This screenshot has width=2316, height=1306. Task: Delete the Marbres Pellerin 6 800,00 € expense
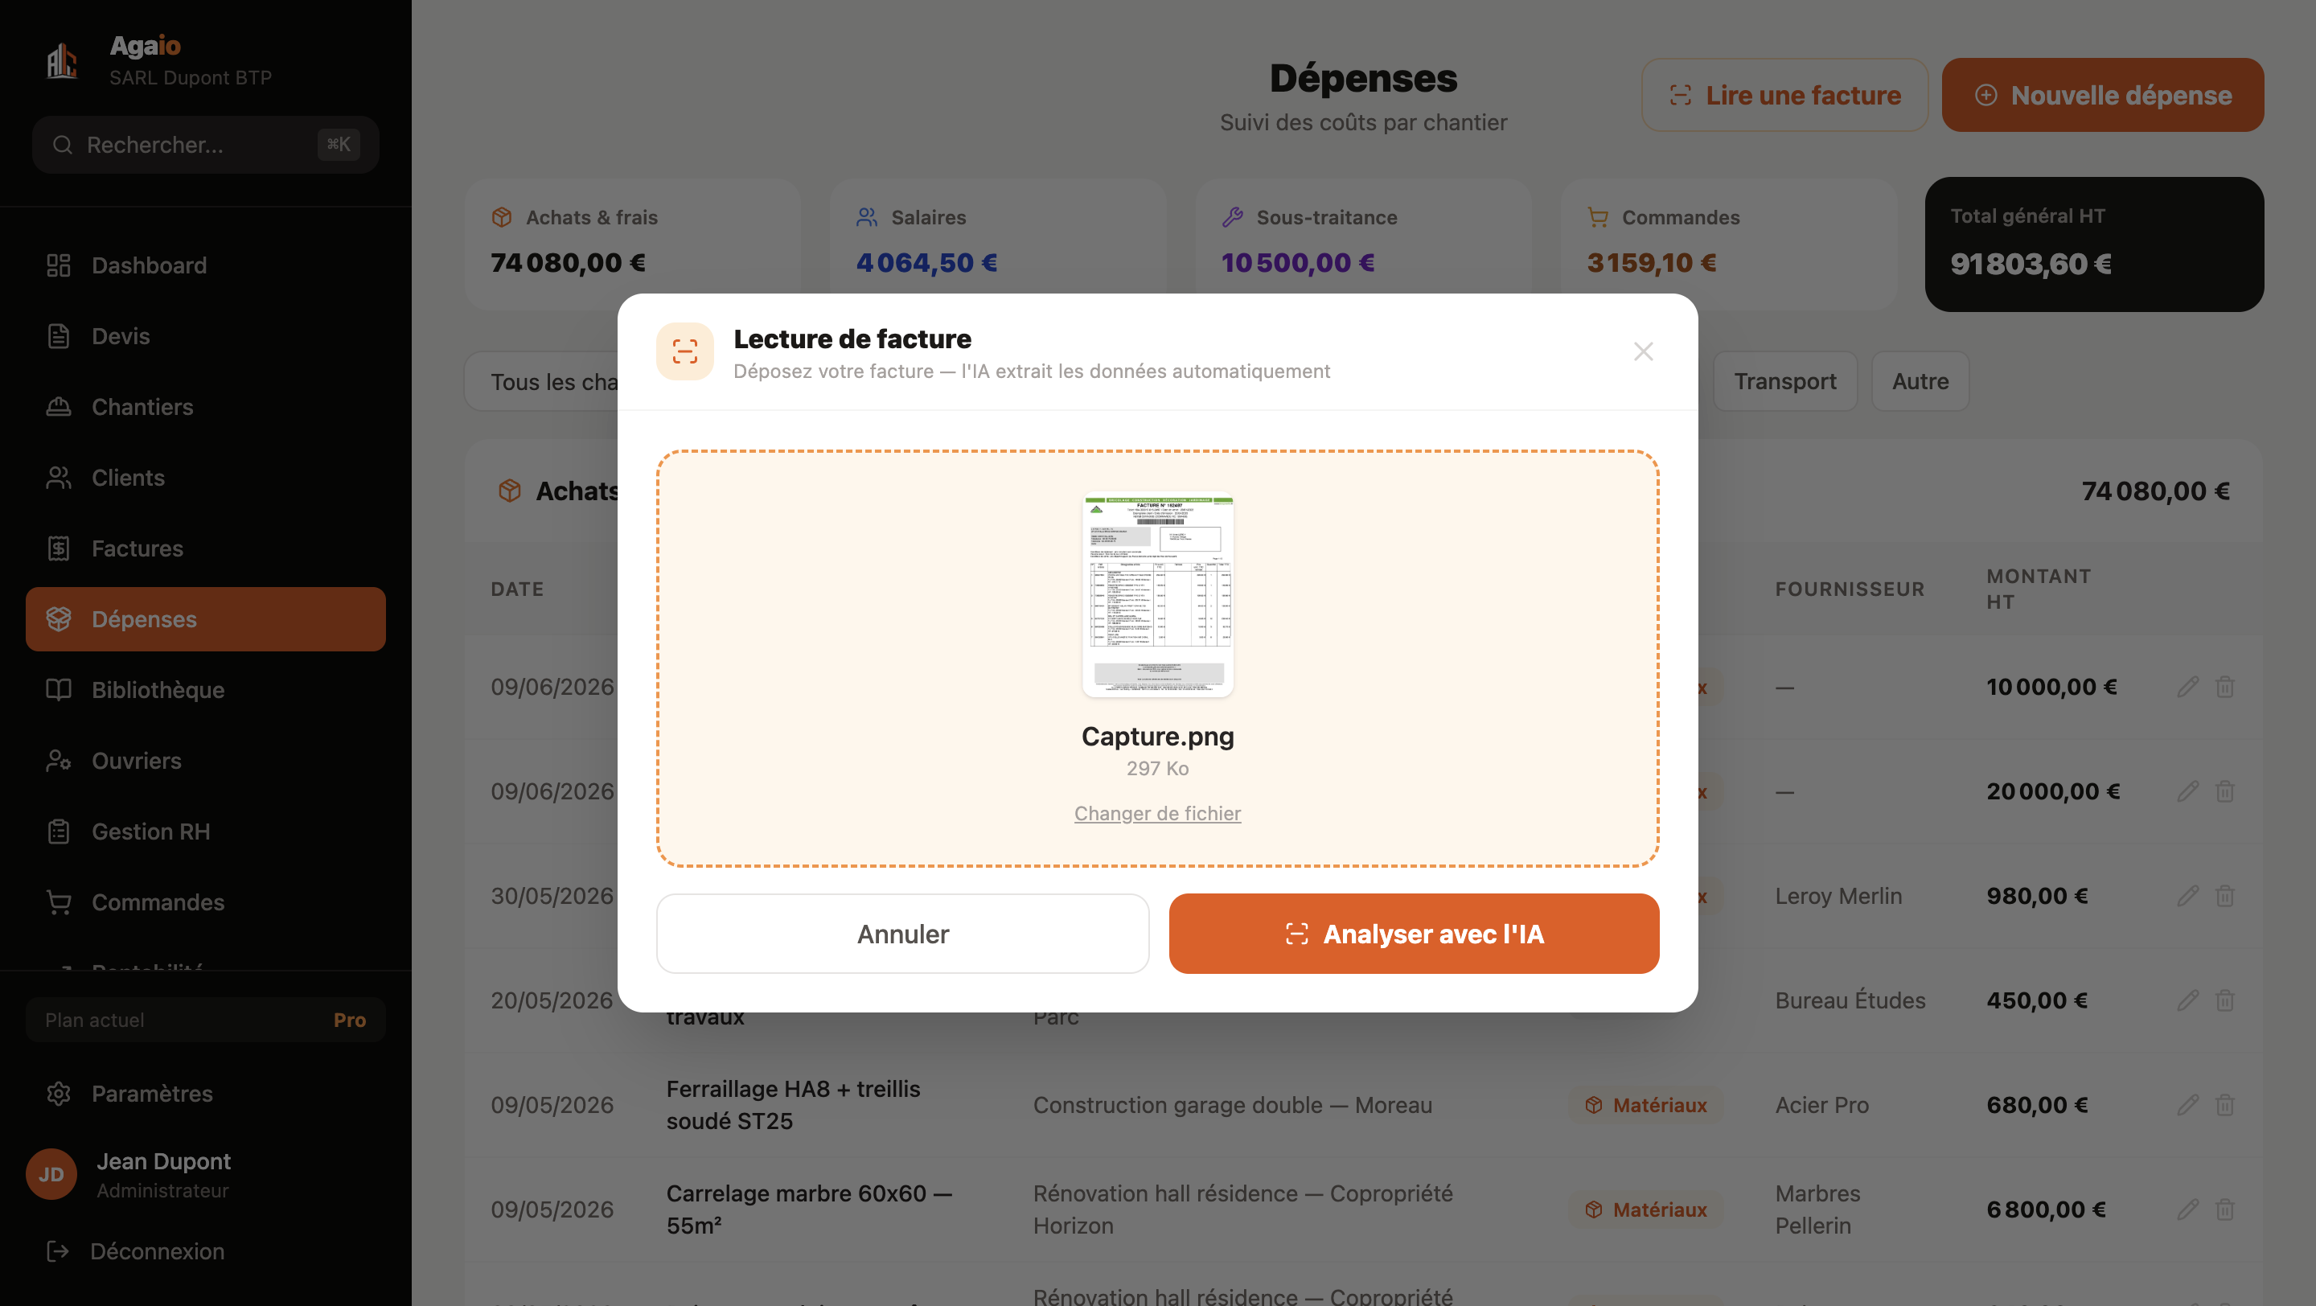pyautogui.click(x=2225, y=1209)
